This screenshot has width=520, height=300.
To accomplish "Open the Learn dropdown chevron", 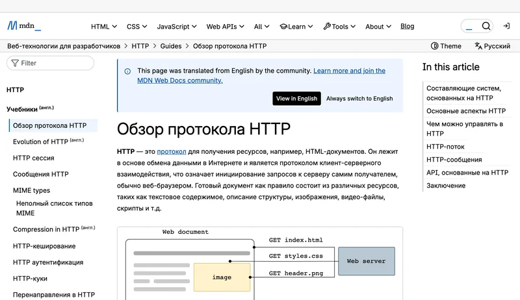I will coord(310,27).
